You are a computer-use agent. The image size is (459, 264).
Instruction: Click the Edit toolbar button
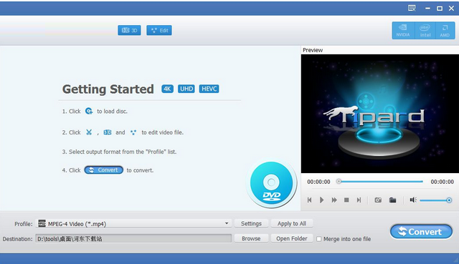pyautogui.click(x=159, y=30)
